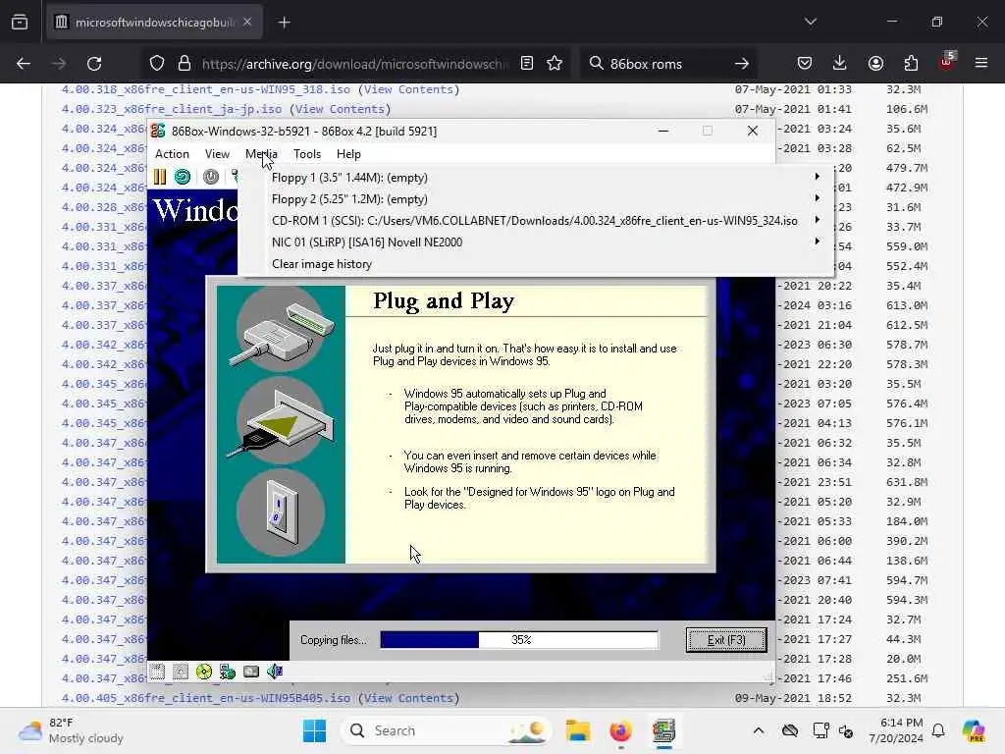Open the Windows Start menu
This screenshot has height=754, width=1005.
tap(314, 730)
